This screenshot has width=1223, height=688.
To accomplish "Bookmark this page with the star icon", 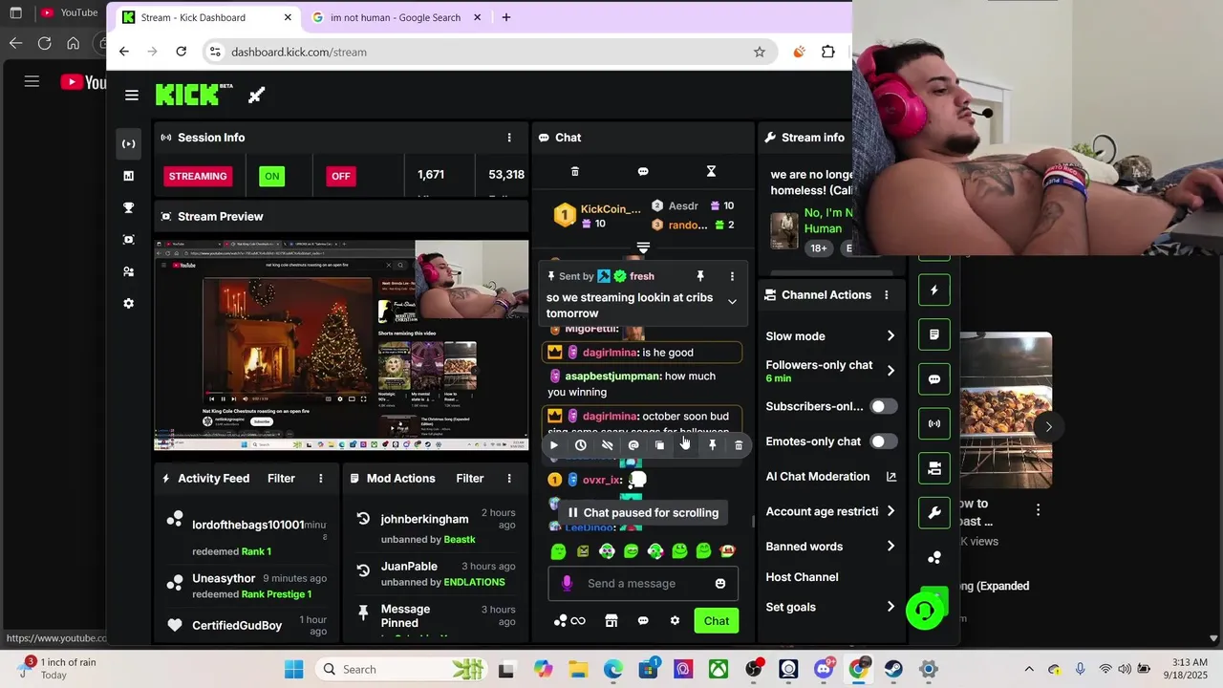I will [x=760, y=52].
